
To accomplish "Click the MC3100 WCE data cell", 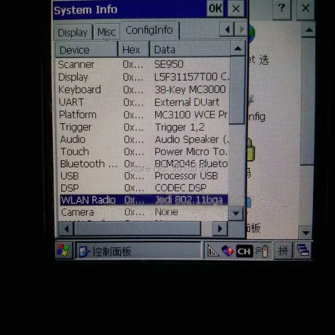I will (x=191, y=115).
